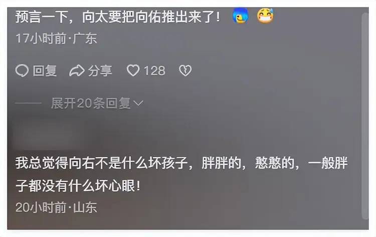376x237 pixels.
Task: Like the comment with the heart icon
Action: (x=133, y=71)
